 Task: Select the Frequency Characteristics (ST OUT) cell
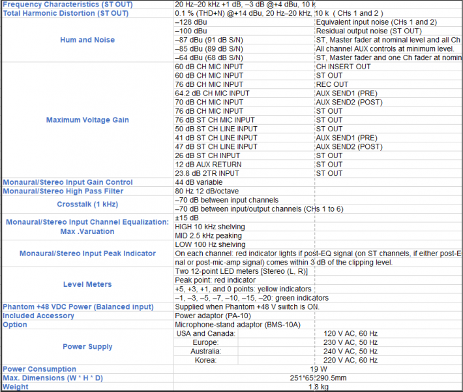[x=87, y=4]
